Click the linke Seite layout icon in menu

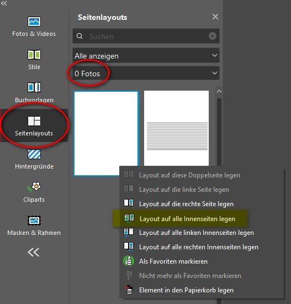tap(129, 188)
